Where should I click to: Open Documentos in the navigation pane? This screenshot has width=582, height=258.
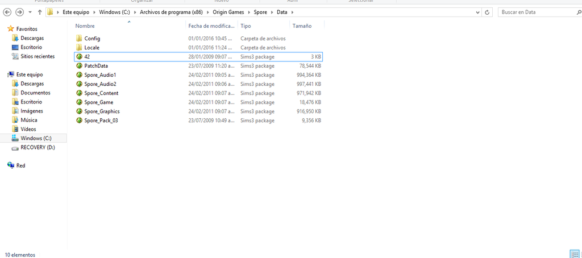click(x=35, y=93)
